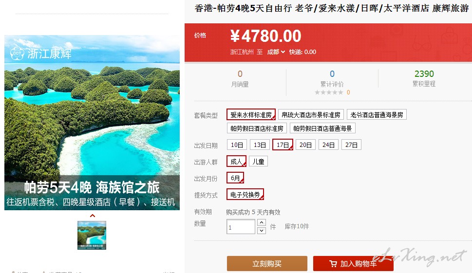Screen dimensions: 472x273
Task: Click the 浙江康辉 logo on the main image
Action: pyautogui.click(x=40, y=54)
